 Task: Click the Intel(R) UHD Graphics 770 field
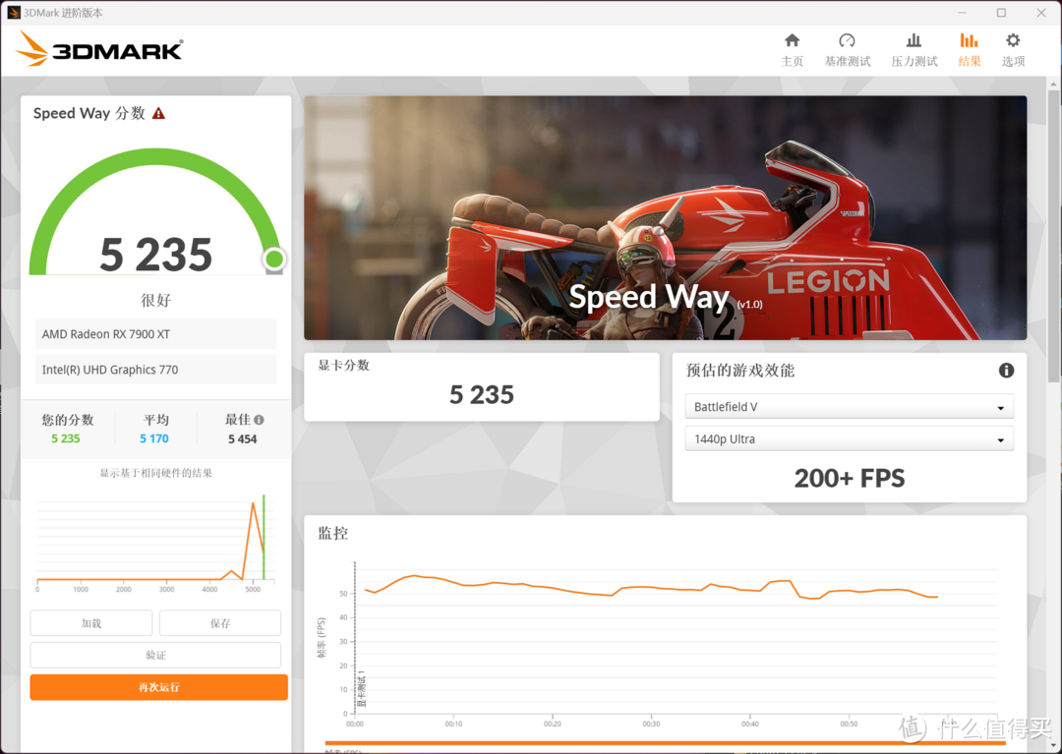point(155,370)
